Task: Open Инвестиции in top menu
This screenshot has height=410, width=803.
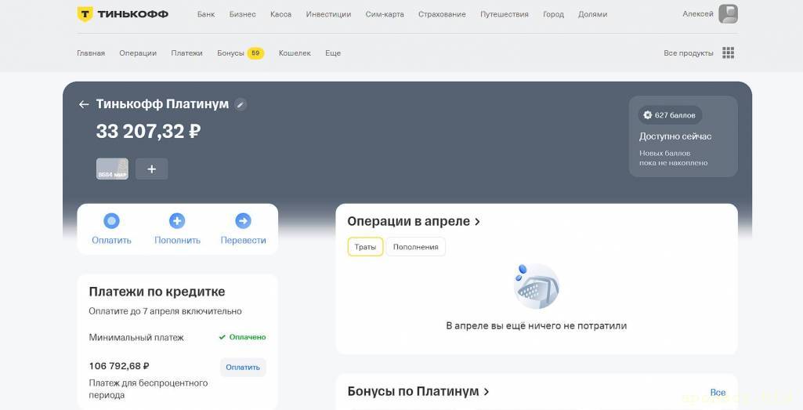Action: point(328,14)
